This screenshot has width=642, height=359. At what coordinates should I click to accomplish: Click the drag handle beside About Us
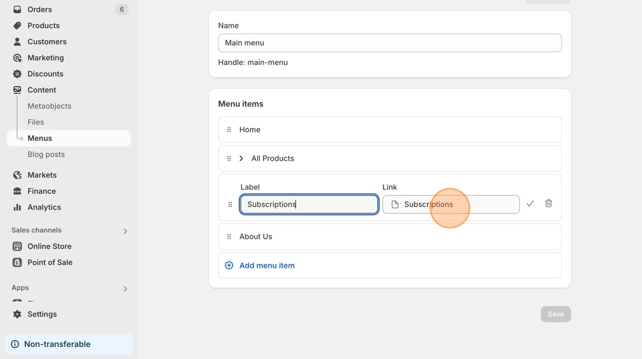tap(229, 236)
